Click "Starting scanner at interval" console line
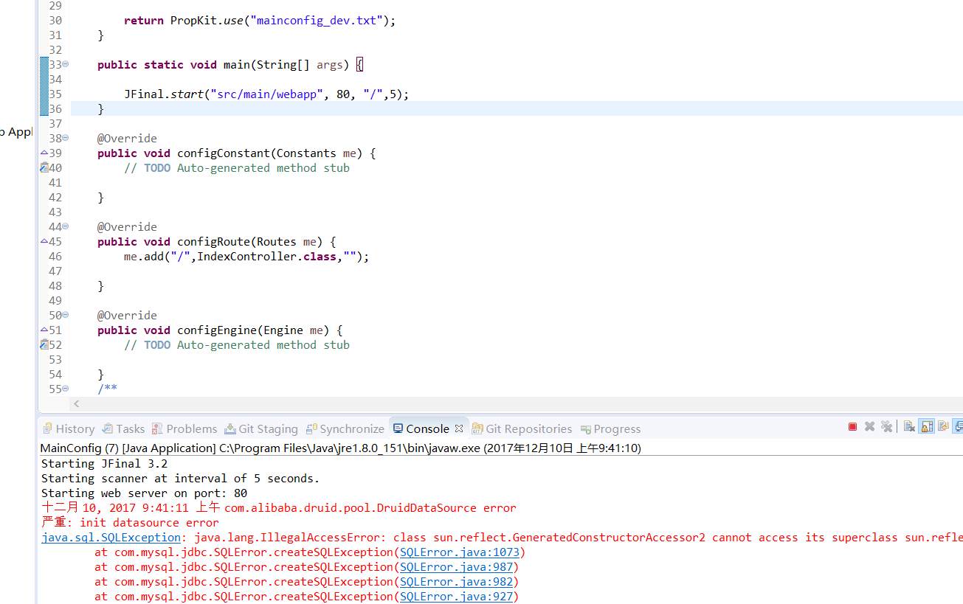963x604 pixels. point(180,478)
